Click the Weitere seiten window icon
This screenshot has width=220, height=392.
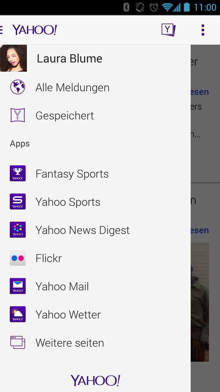[18, 342]
